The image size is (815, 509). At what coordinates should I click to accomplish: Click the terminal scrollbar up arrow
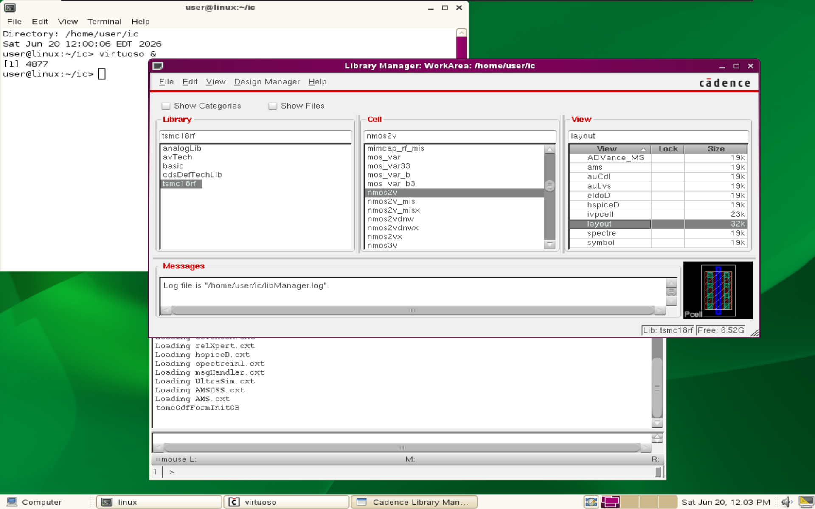(x=461, y=33)
